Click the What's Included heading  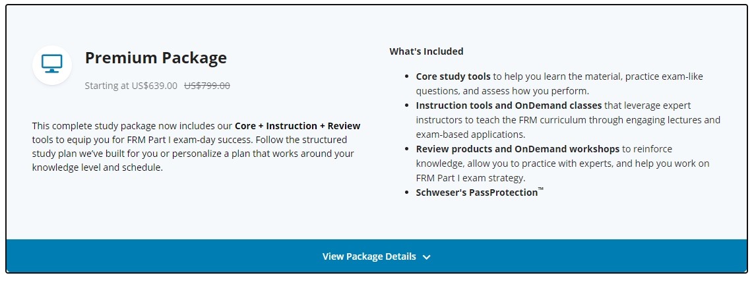pos(426,51)
